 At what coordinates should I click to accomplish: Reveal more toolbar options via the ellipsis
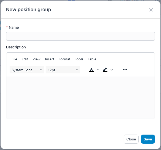(x=125, y=70)
